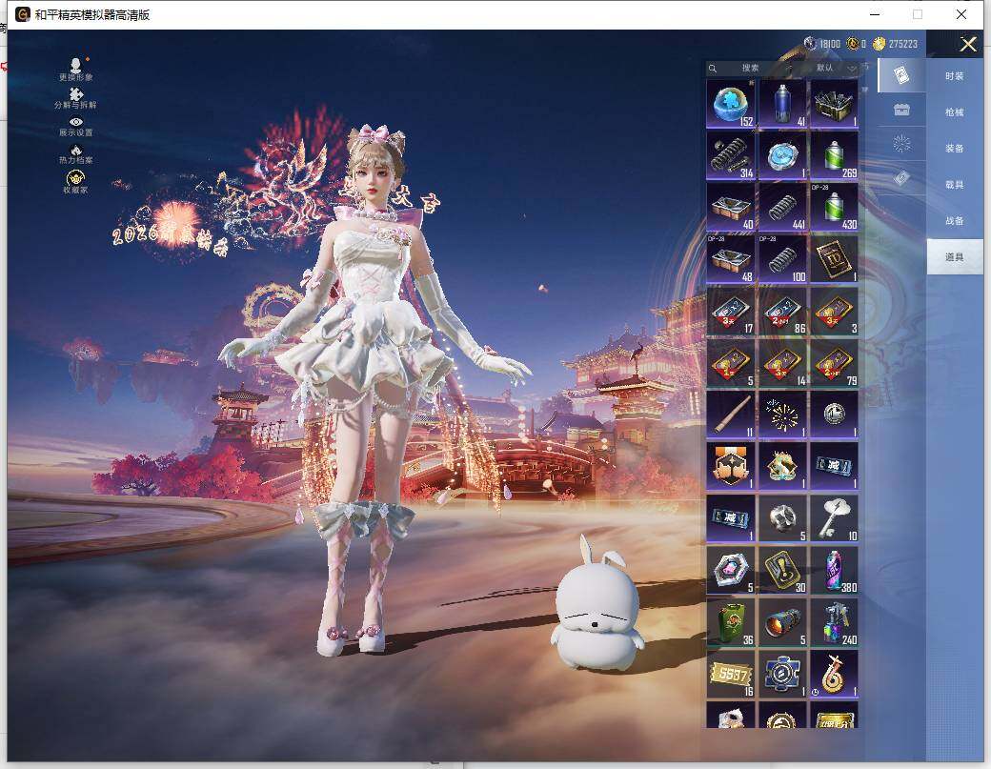Select the blue 减 coupon beside silver dice

point(731,518)
